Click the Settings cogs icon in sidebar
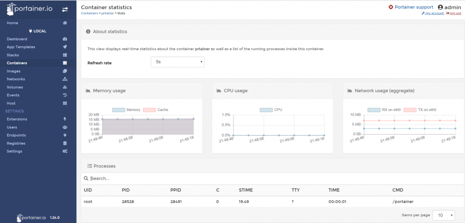 click(65, 151)
